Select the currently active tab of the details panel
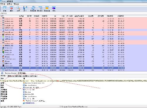The height and width of the screenshot is (108, 147). click(4, 76)
